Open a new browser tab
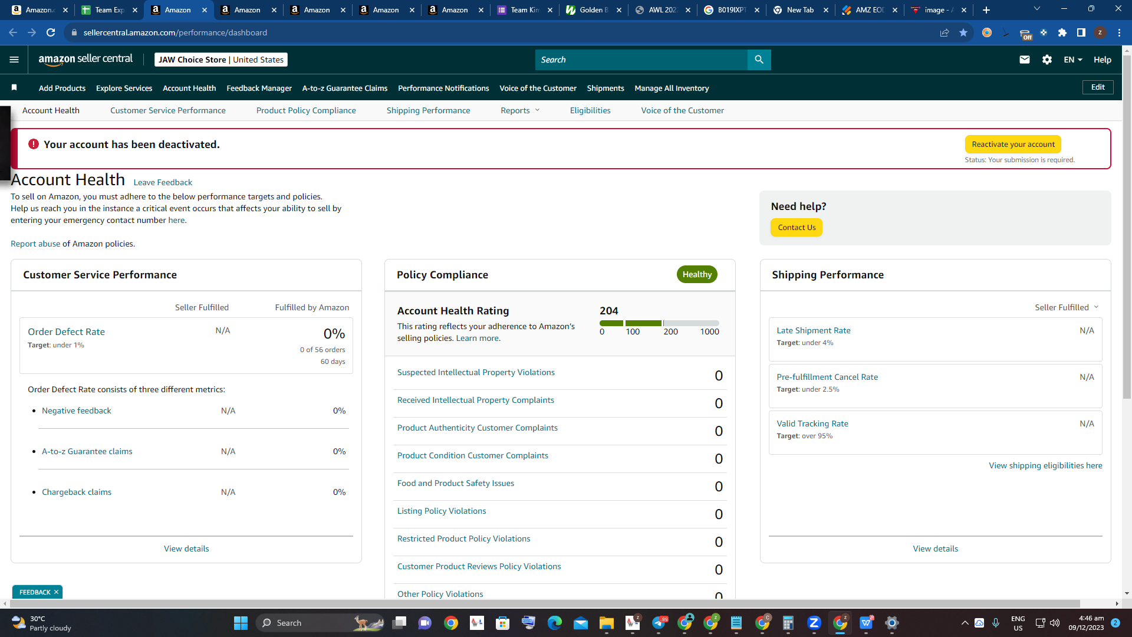This screenshot has height=637, width=1132. (x=986, y=10)
